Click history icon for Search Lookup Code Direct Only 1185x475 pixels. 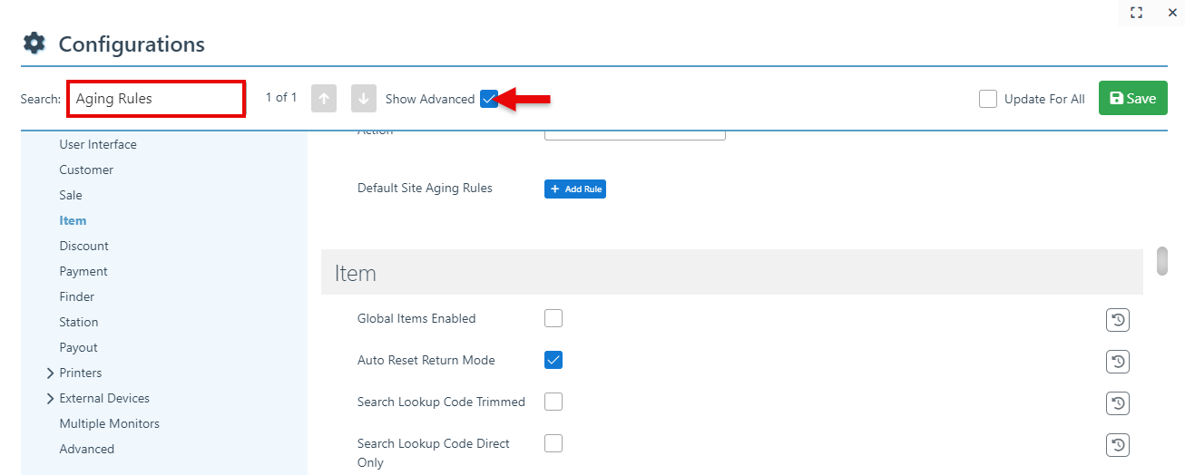point(1118,445)
